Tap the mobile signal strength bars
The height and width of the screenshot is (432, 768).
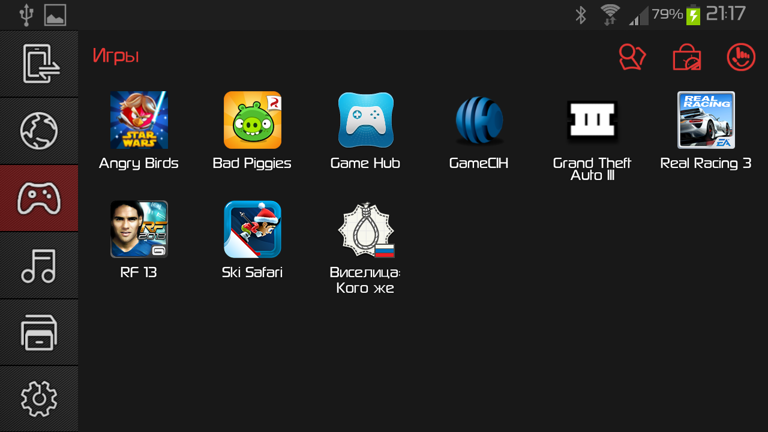(638, 16)
